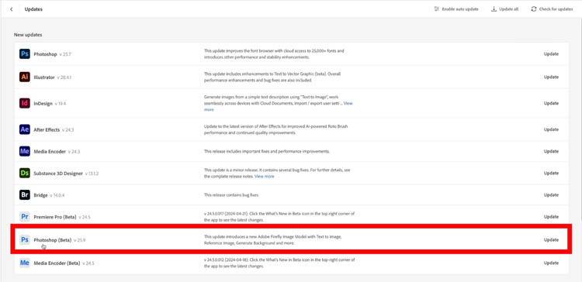582x282 pixels.
Task: Click the Media Encoder (Beta) icon
Action: click(25, 263)
